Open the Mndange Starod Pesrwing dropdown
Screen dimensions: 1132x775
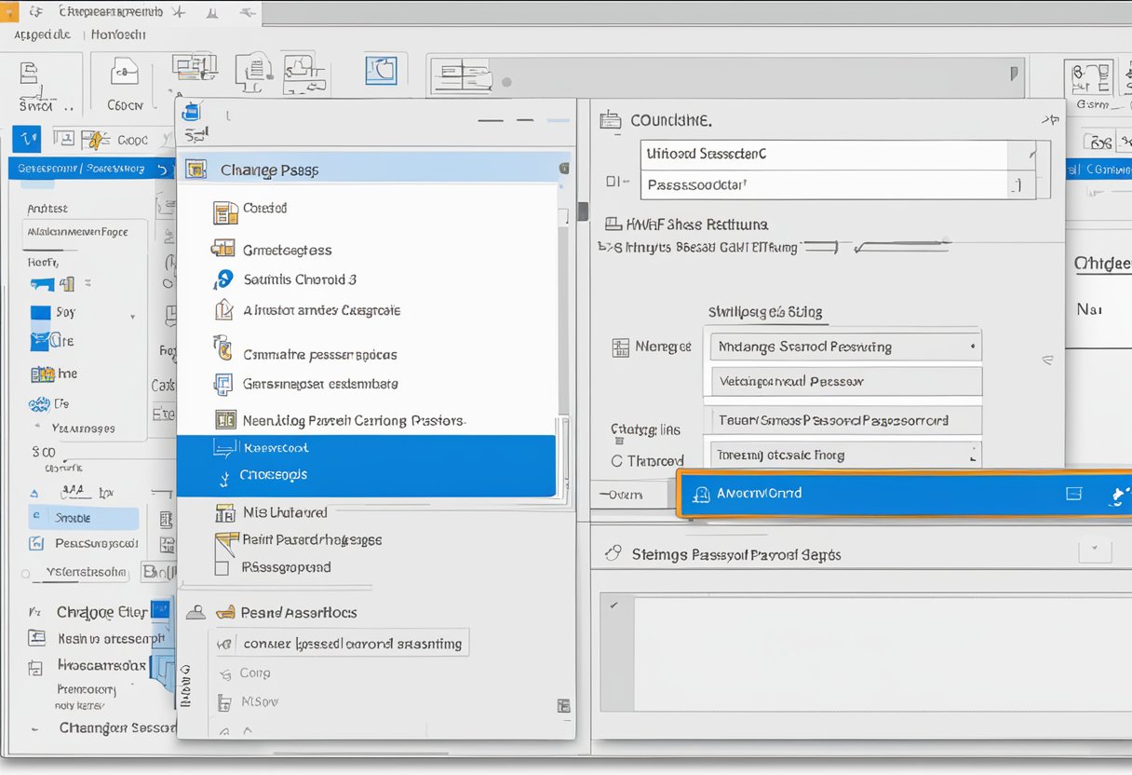point(974,346)
